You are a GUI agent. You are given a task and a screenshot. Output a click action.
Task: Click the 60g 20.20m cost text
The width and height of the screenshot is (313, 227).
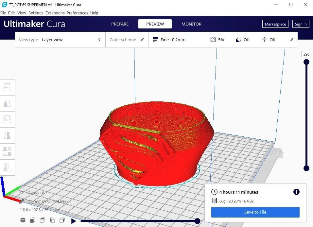tap(236, 201)
